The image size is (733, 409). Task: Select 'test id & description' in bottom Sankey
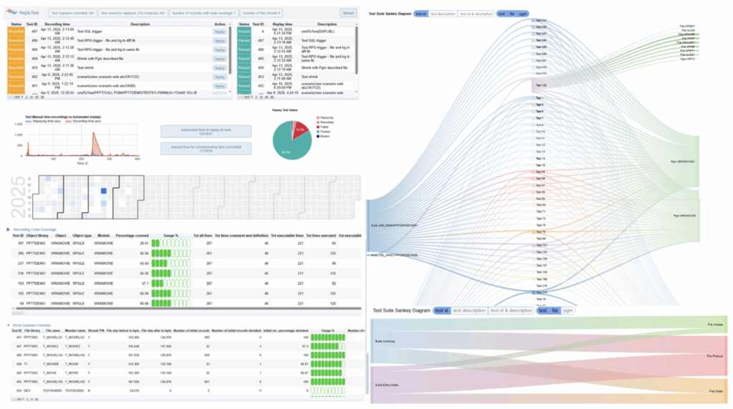tap(512, 310)
